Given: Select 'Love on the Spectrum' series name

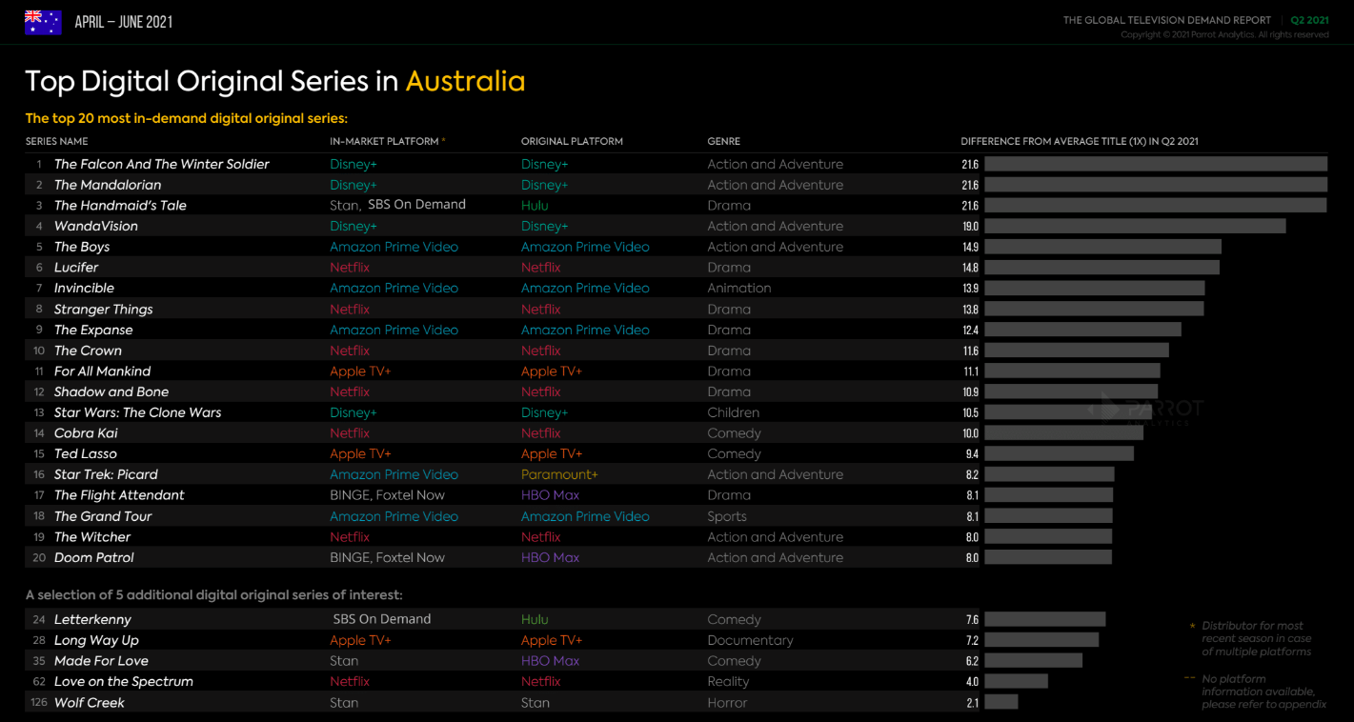Looking at the screenshot, I should pyautogui.click(x=124, y=682).
